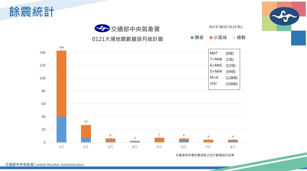Click the timestamp 統計至 08/22 14:23 為止

coord(226,27)
